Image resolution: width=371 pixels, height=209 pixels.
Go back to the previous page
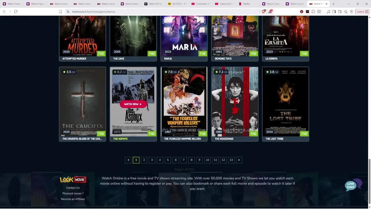click(x=4, y=12)
